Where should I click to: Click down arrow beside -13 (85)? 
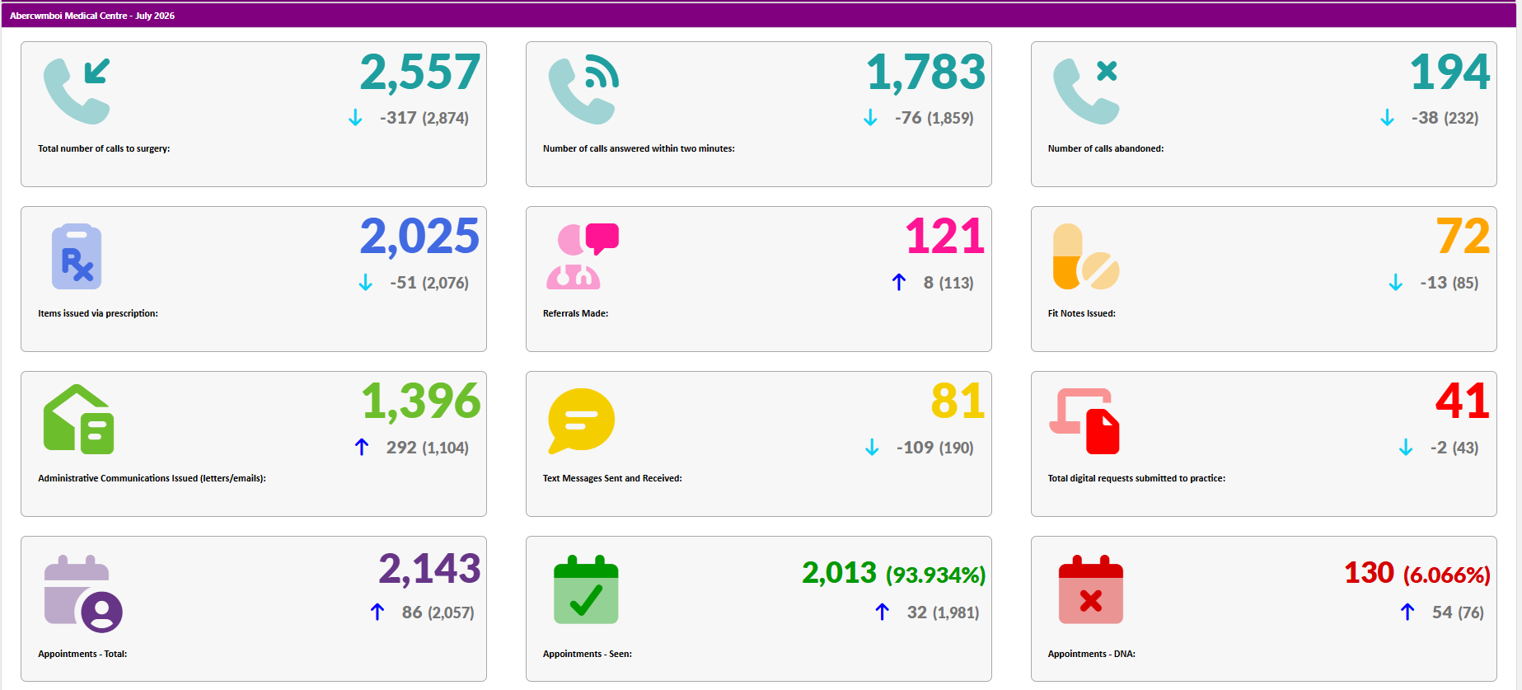tap(1396, 283)
